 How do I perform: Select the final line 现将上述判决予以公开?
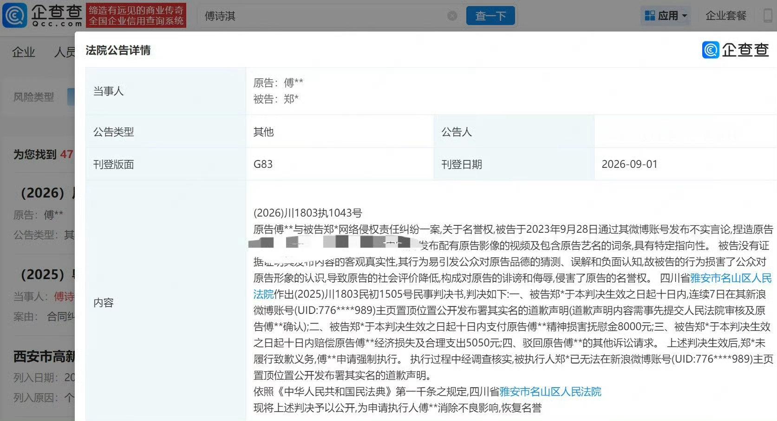[x=398, y=408]
